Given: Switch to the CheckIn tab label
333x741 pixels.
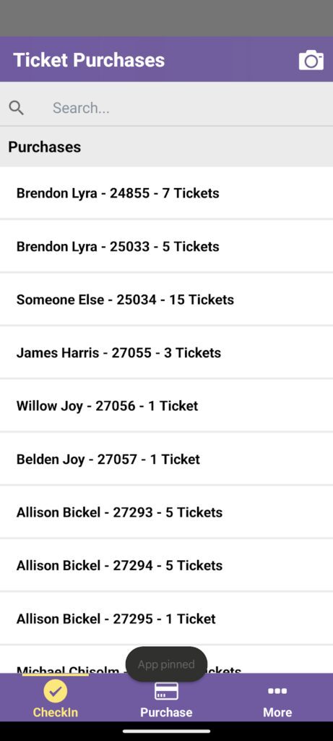Looking at the screenshot, I should pos(56,712).
